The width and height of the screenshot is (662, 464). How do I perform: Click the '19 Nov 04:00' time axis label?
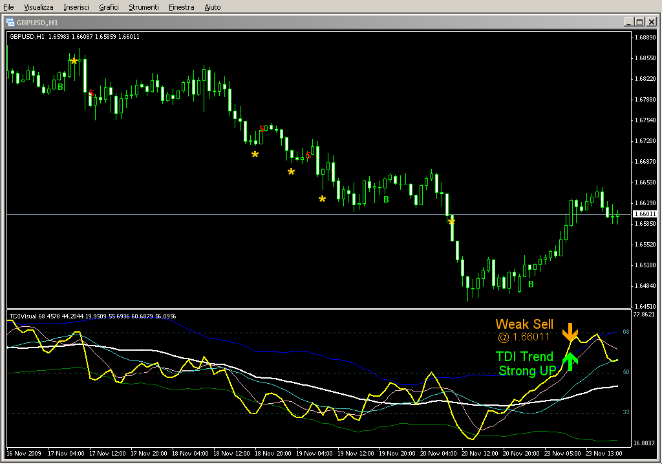click(314, 454)
